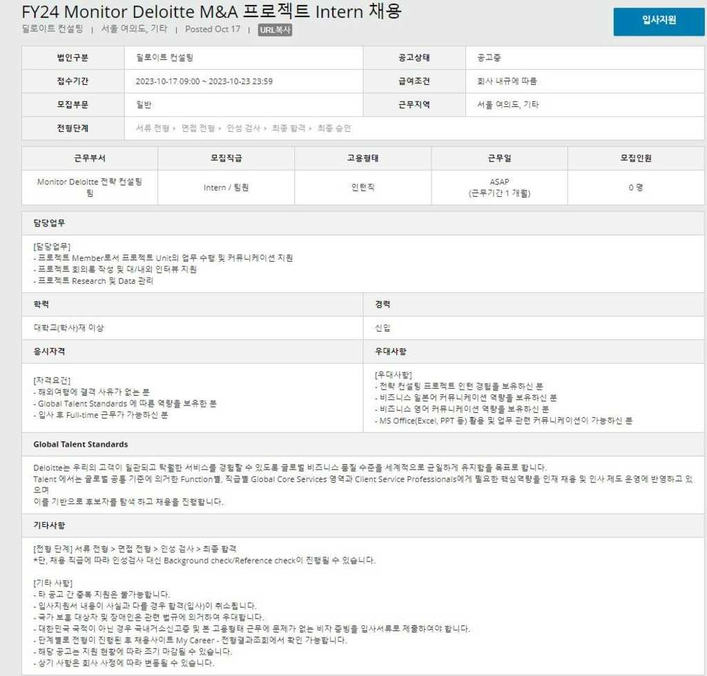
Task: Click the Posted Oct 17 date text
Action: point(213,30)
